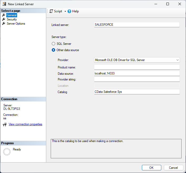186x173 pixels.
Task: Open the Script dropdown arrow
Action: pos(65,12)
